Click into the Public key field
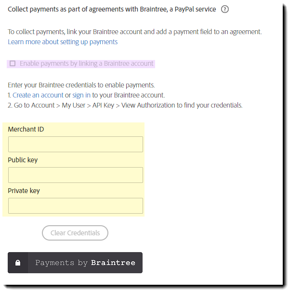Image resolution: width=289 pixels, height=291 pixels. [x=76, y=175]
